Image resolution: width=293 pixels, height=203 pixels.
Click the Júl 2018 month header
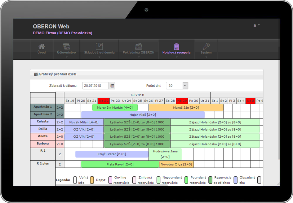click(137, 95)
